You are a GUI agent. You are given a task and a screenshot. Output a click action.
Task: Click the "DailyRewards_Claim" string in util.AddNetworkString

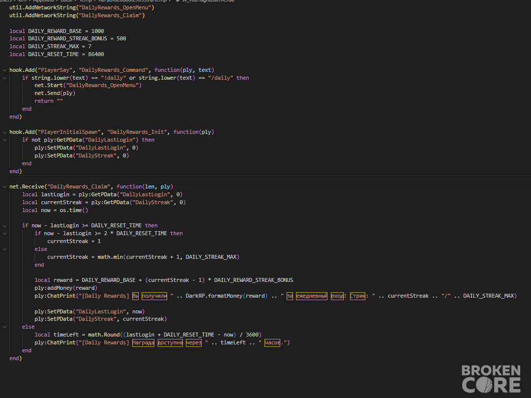click(x=110, y=15)
